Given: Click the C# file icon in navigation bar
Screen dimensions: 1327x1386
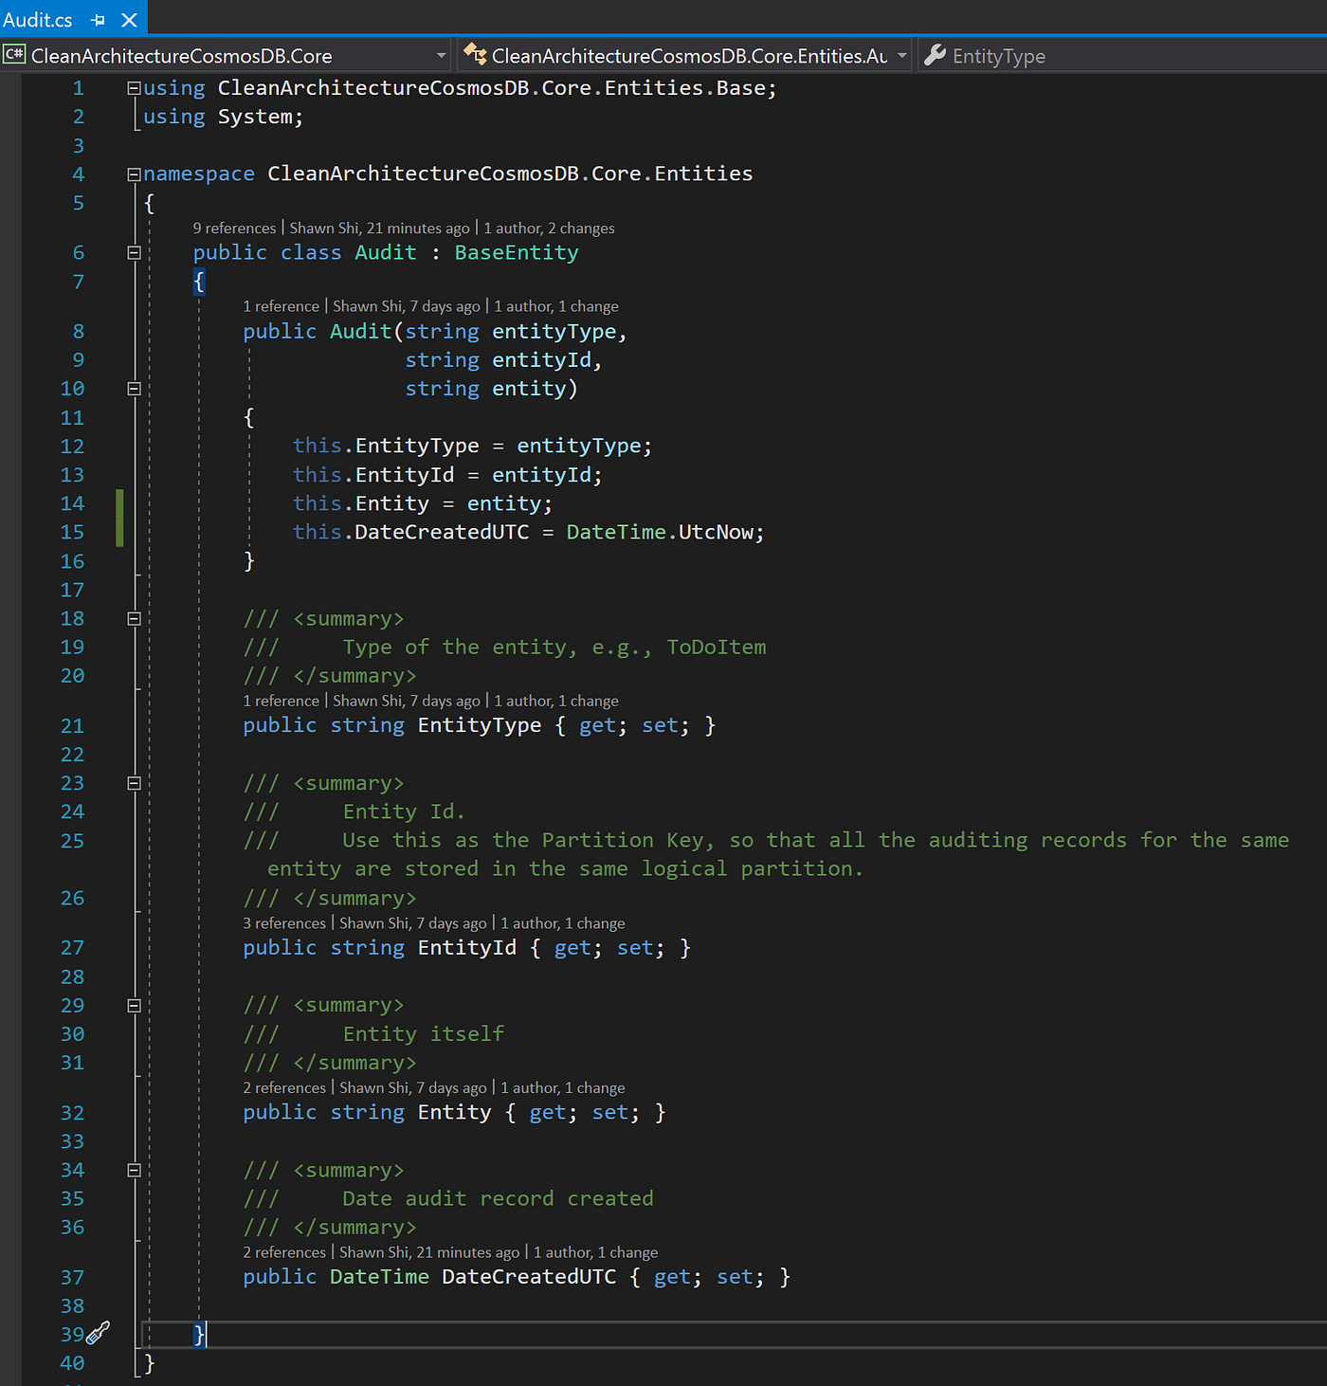Looking at the screenshot, I should [x=13, y=55].
